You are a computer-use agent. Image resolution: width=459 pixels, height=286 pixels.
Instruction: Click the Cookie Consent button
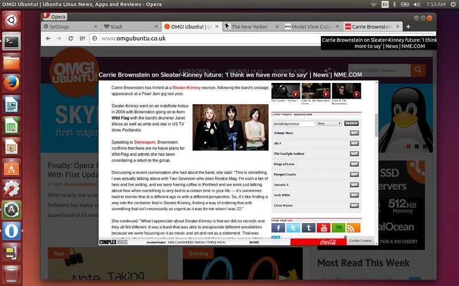360,240
